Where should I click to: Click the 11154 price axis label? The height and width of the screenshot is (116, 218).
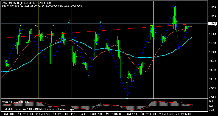pyautogui.click(x=212, y=7)
